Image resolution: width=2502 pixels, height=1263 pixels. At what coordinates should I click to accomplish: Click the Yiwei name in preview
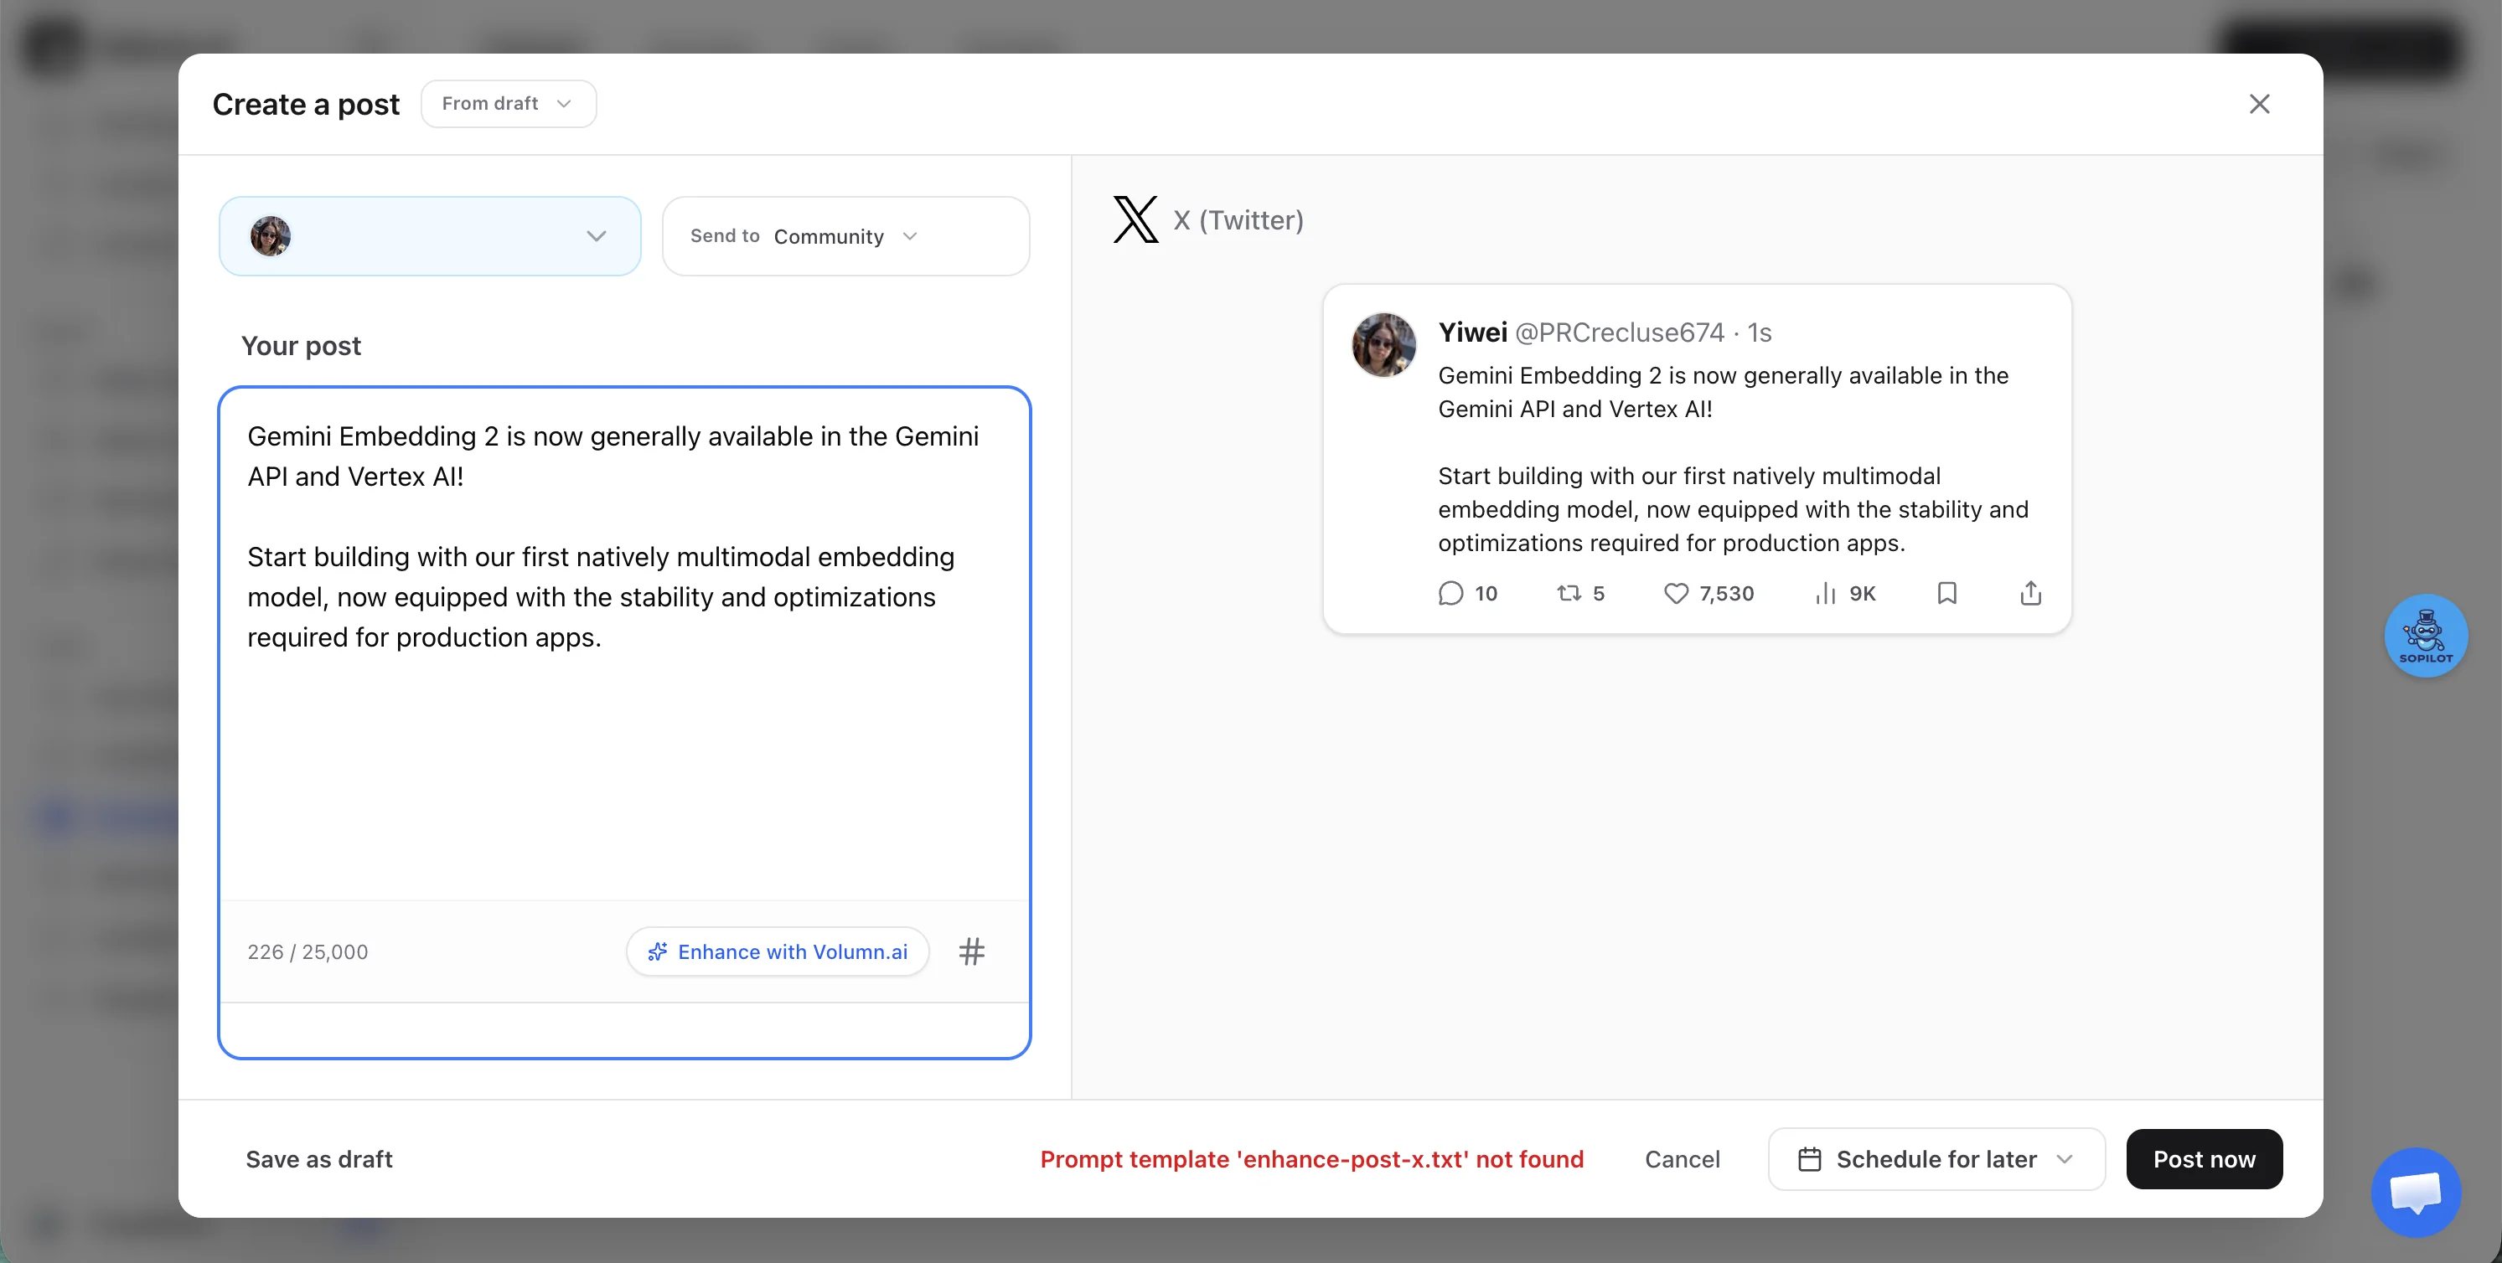1472,333
